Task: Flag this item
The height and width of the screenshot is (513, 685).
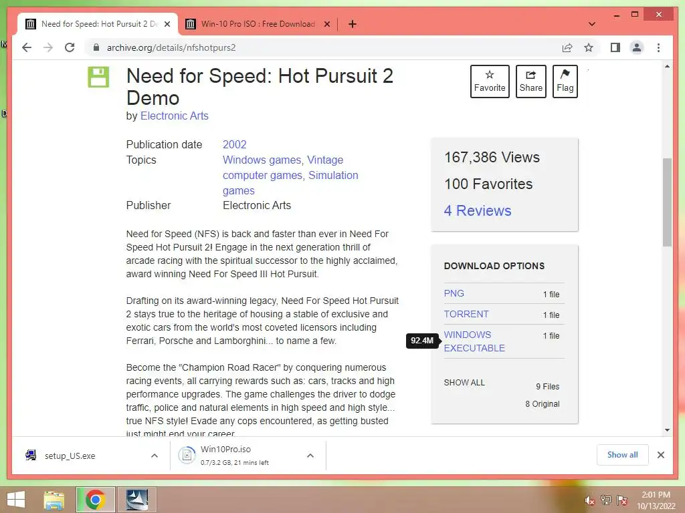Action: pyautogui.click(x=565, y=81)
